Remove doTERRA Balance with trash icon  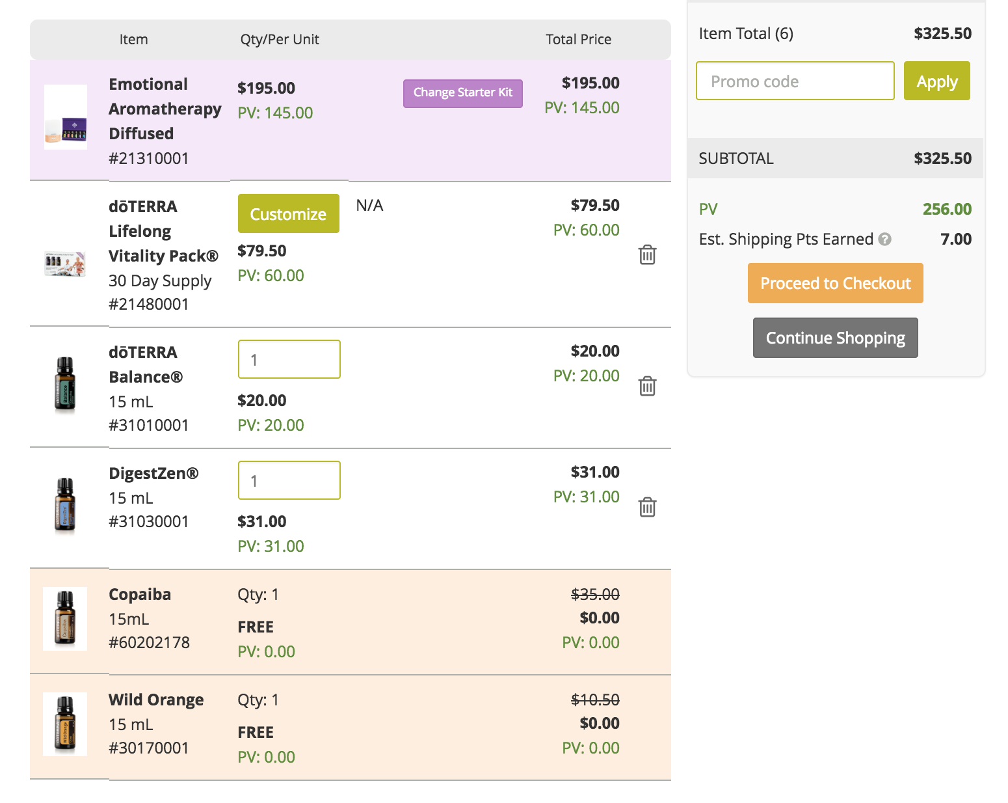tap(647, 386)
